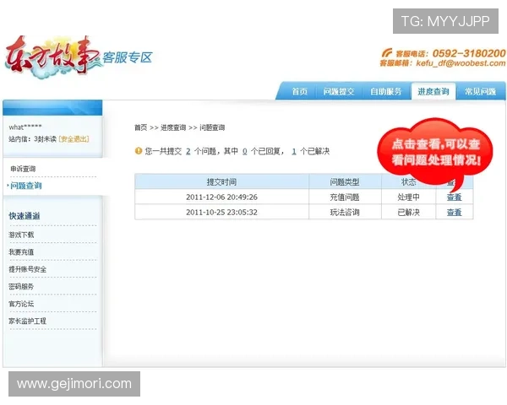
Task: Click the 已解决 status cell
Action: 408,212
